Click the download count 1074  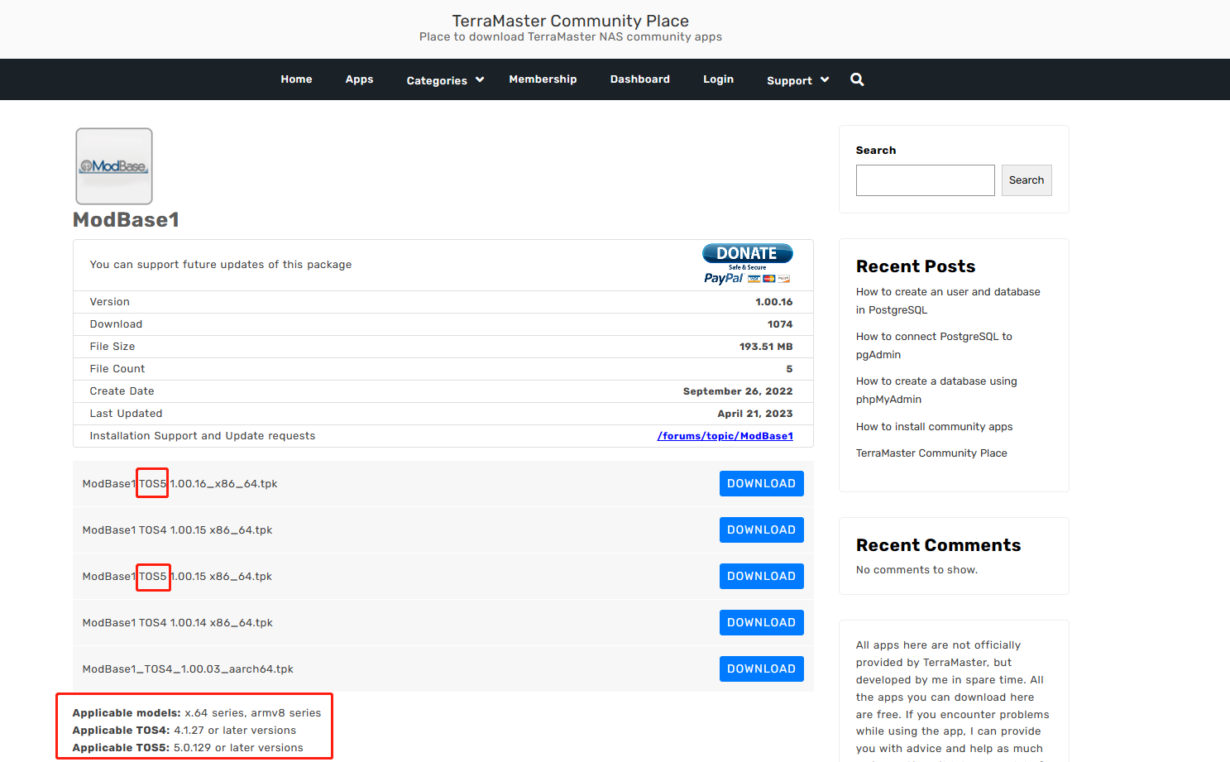point(780,324)
